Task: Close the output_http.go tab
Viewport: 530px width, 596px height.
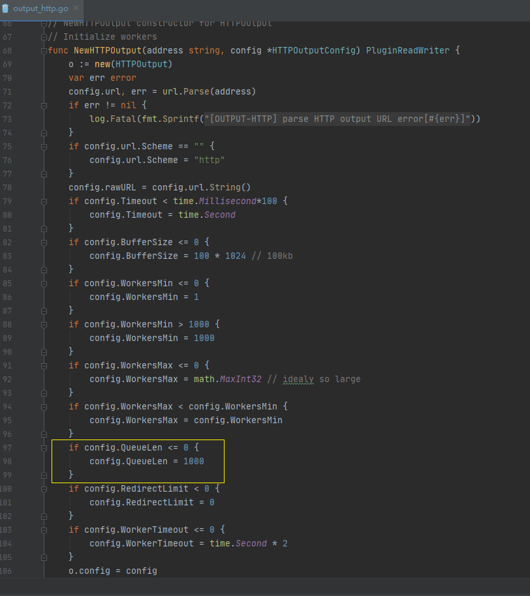Action: coord(76,8)
